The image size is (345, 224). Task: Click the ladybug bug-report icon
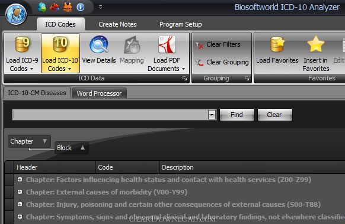pyautogui.click(x=55, y=8)
